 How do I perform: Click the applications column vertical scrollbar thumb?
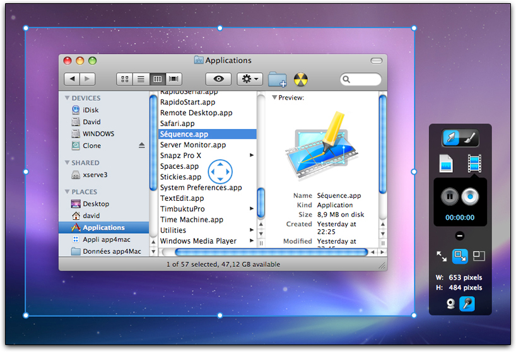261,203
